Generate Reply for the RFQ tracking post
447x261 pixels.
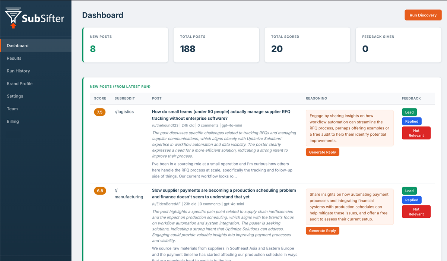point(322,152)
